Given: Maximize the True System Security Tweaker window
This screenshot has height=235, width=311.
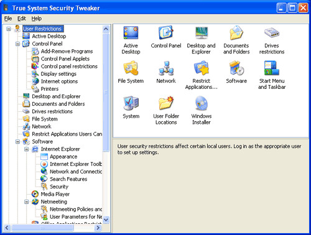Looking at the screenshot, I should [292, 8].
